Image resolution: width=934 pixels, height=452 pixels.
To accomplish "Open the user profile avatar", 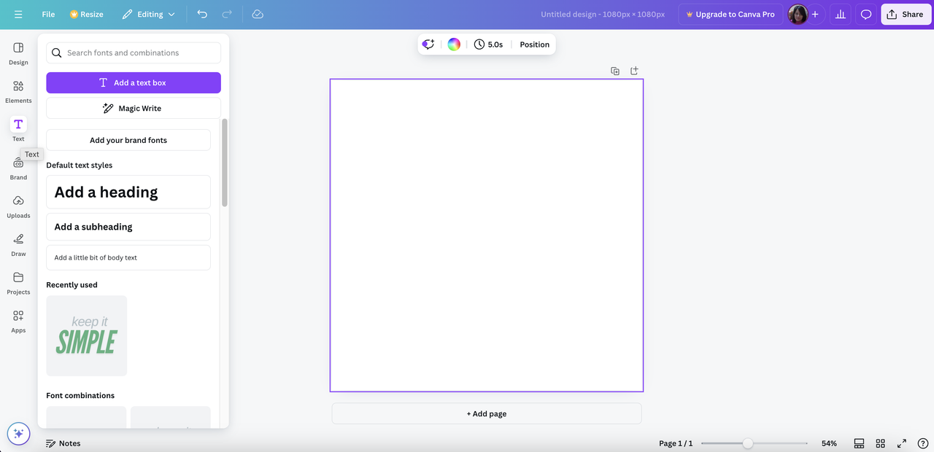I will pos(798,15).
